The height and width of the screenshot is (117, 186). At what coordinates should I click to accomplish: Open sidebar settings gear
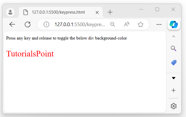point(173,106)
